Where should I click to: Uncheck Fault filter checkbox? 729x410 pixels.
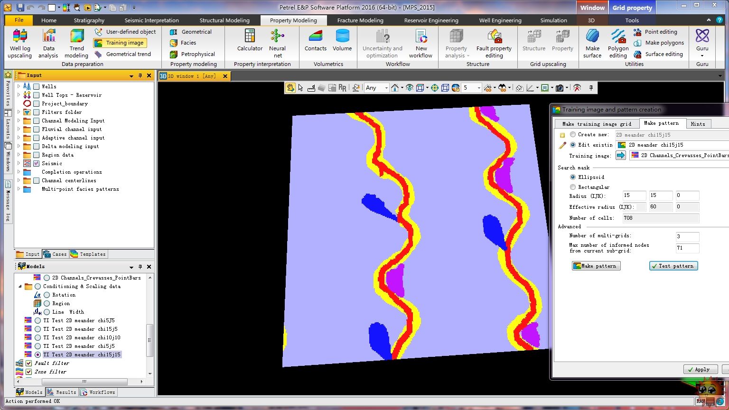28,363
